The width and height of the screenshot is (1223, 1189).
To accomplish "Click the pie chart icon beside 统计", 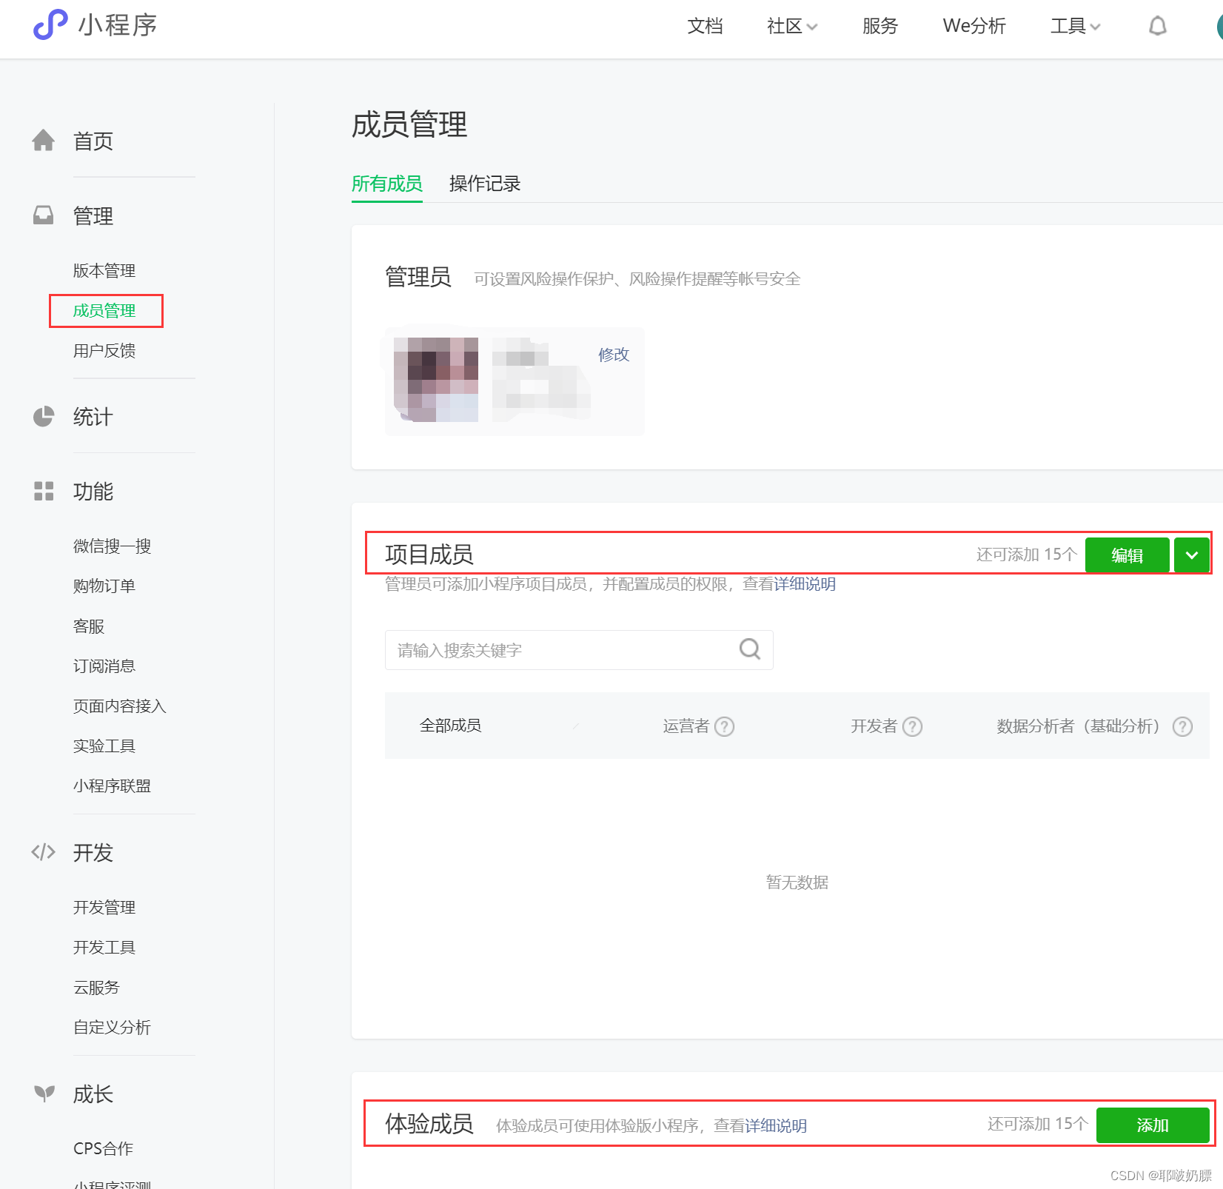I will (44, 416).
